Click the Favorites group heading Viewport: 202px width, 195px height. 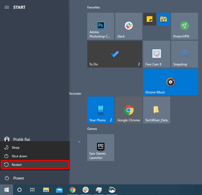pyautogui.click(x=94, y=7)
